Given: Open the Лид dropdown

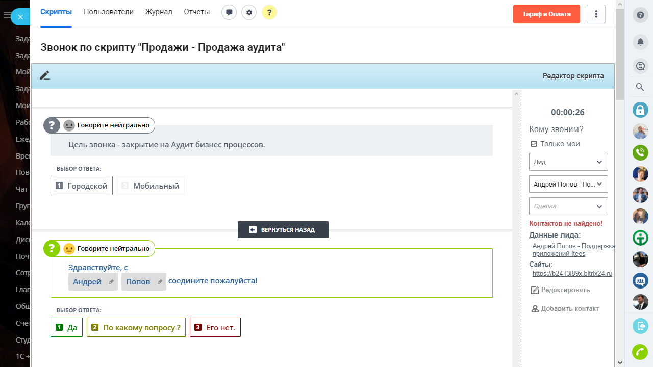Looking at the screenshot, I should (x=568, y=162).
